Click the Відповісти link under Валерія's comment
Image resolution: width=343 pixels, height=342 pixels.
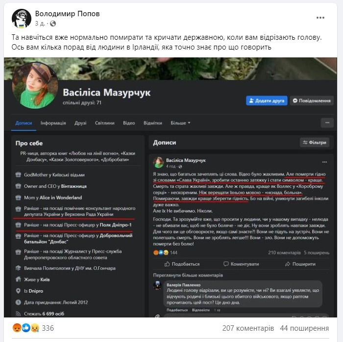[x=200, y=310]
